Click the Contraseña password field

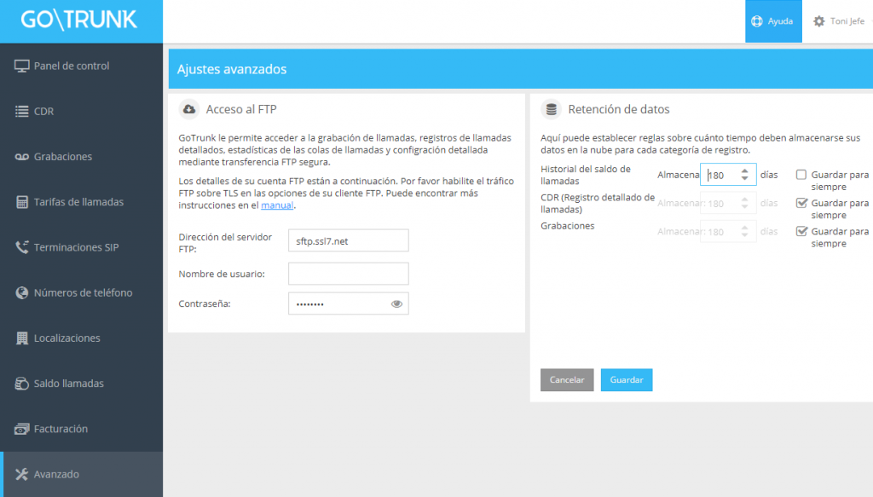click(x=349, y=303)
